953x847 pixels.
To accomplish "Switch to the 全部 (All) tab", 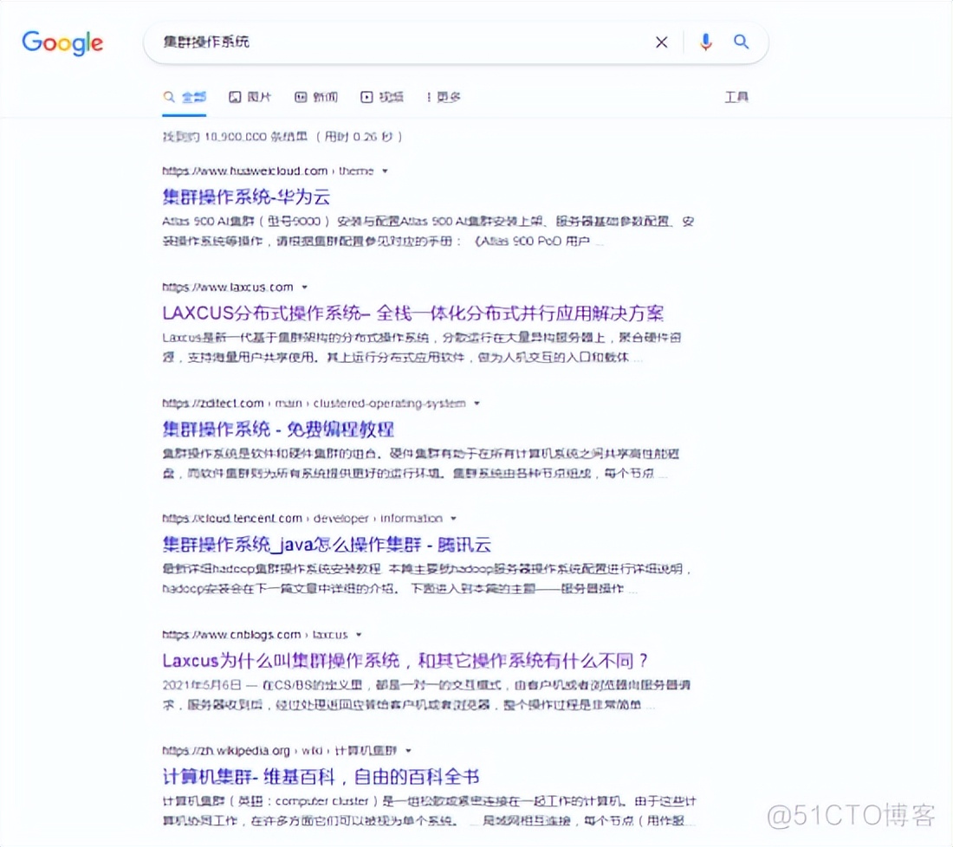I will (186, 97).
